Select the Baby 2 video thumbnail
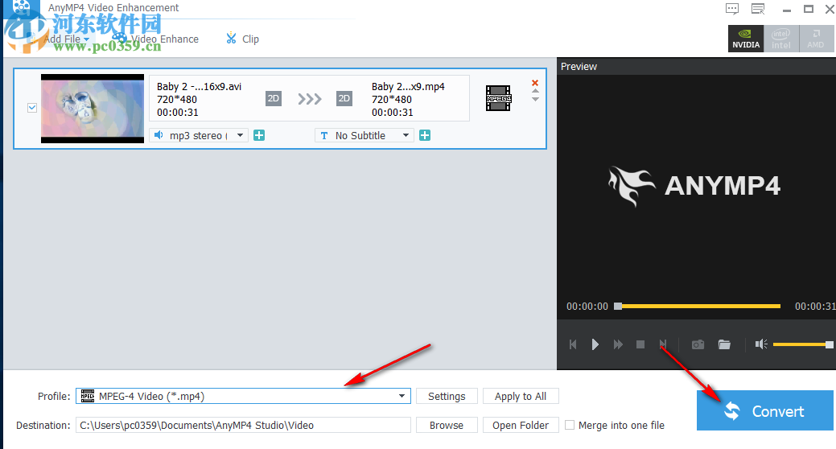Image resolution: width=836 pixels, height=449 pixels. coord(93,109)
